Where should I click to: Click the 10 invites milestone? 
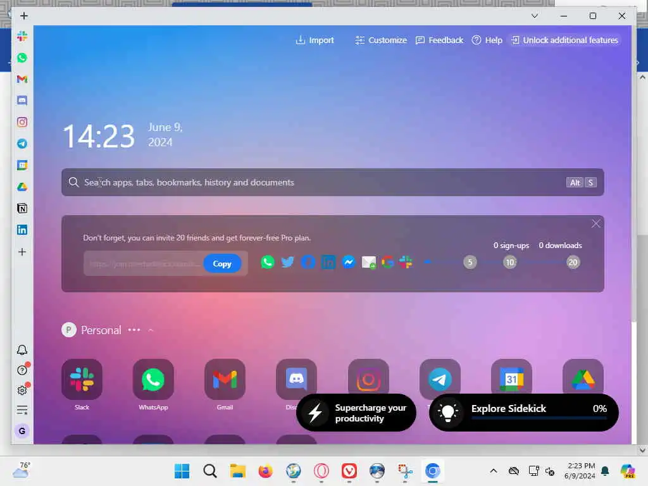[x=510, y=262]
